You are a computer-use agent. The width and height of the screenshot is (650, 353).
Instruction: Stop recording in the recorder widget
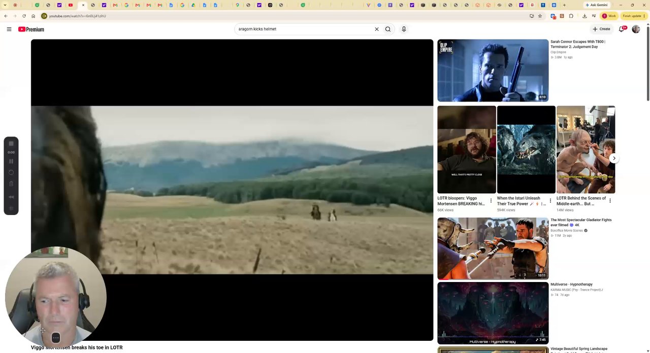pos(11,144)
